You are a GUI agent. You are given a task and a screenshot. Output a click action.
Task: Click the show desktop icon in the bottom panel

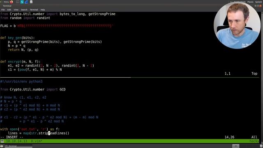click(x=2, y=146)
